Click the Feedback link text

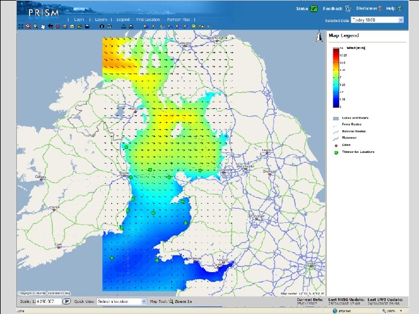coord(332,9)
